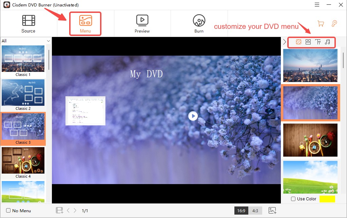Switch to the Source tab
Image resolution: width=347 pixels, height=218 pixels.
click(28, 24)
